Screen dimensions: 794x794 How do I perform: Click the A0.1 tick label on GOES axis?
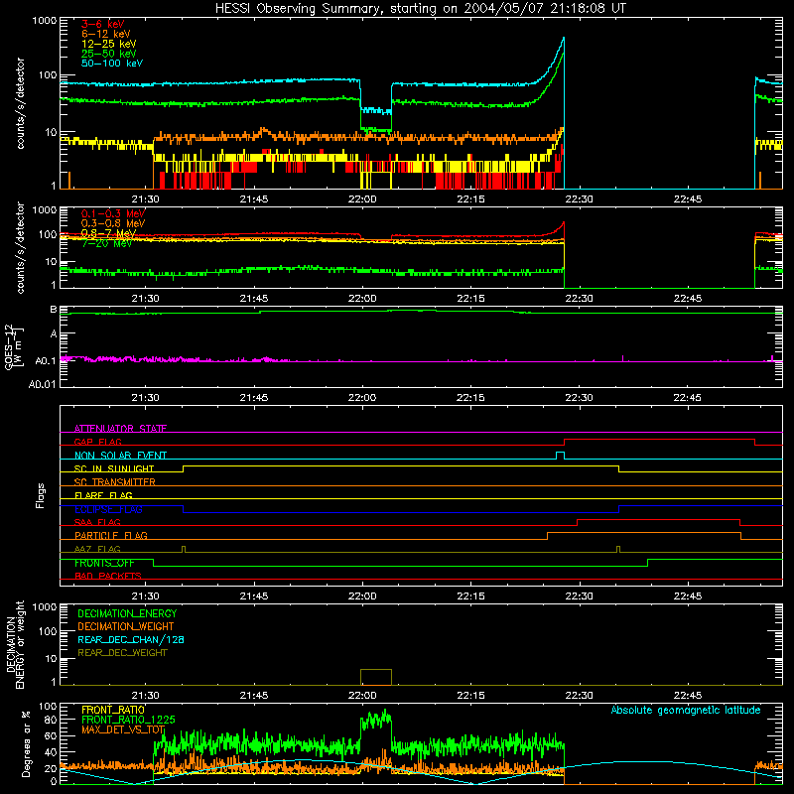[x=45, y=361]
